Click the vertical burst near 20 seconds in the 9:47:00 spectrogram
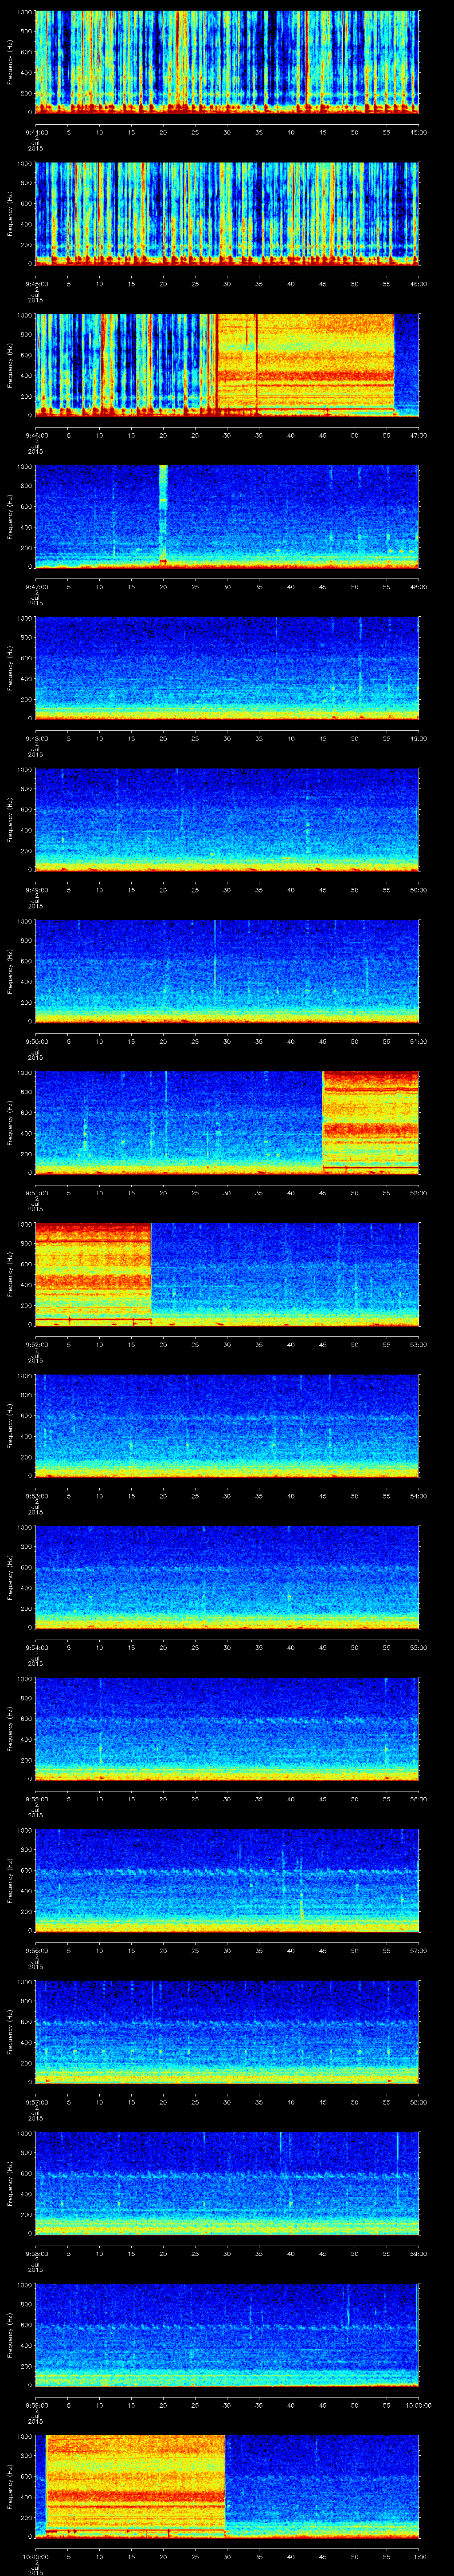454x2576 pixels. 163,516
